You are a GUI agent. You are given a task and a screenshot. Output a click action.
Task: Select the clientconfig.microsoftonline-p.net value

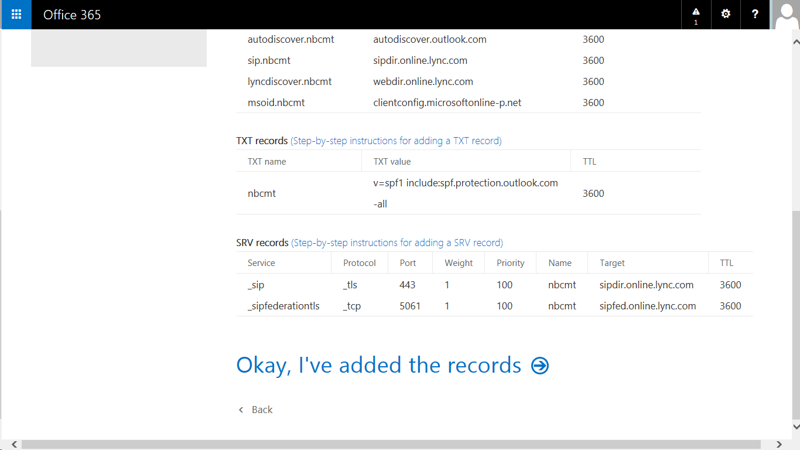(x=447, y=103)
